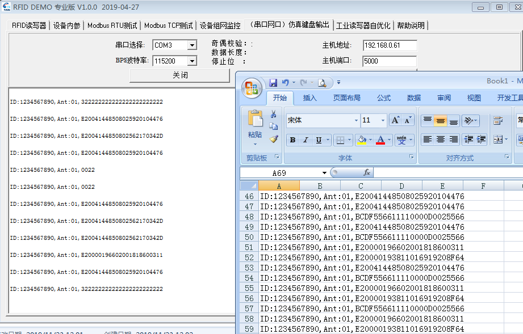Decrease cell indent
The image size is (523, 334).
click(x=468, y=139)
